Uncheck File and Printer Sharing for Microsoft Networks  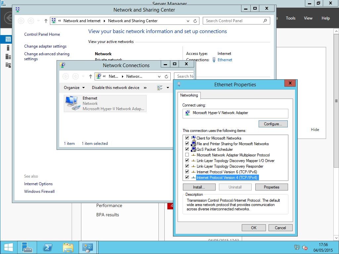tap(187, 144)
